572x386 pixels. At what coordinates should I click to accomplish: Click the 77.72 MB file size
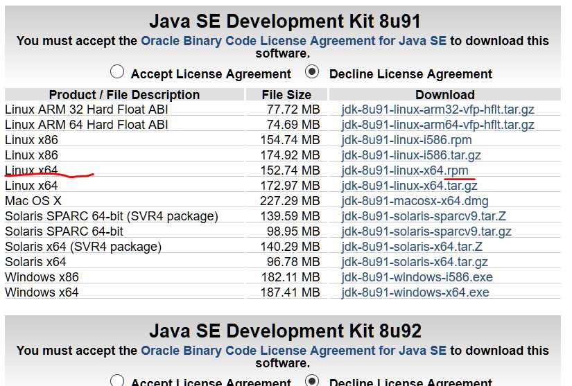[293, 109]
